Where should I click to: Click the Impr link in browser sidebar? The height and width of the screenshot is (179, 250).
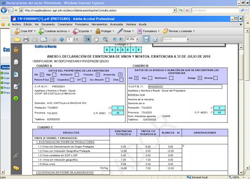point(7,83)
